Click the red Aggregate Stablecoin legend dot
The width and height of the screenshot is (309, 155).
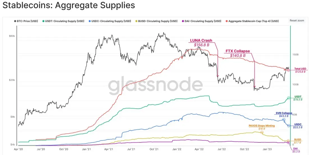click(226, 21)
